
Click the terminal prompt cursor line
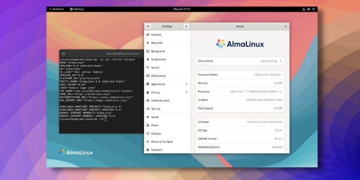[83, 119]
